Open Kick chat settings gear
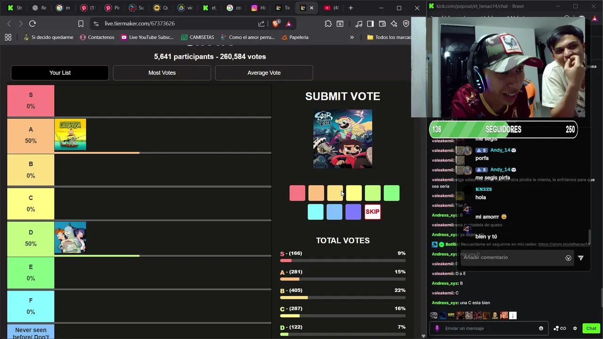The height and width of the screenshot is (339, 603). tap(575, 328)
